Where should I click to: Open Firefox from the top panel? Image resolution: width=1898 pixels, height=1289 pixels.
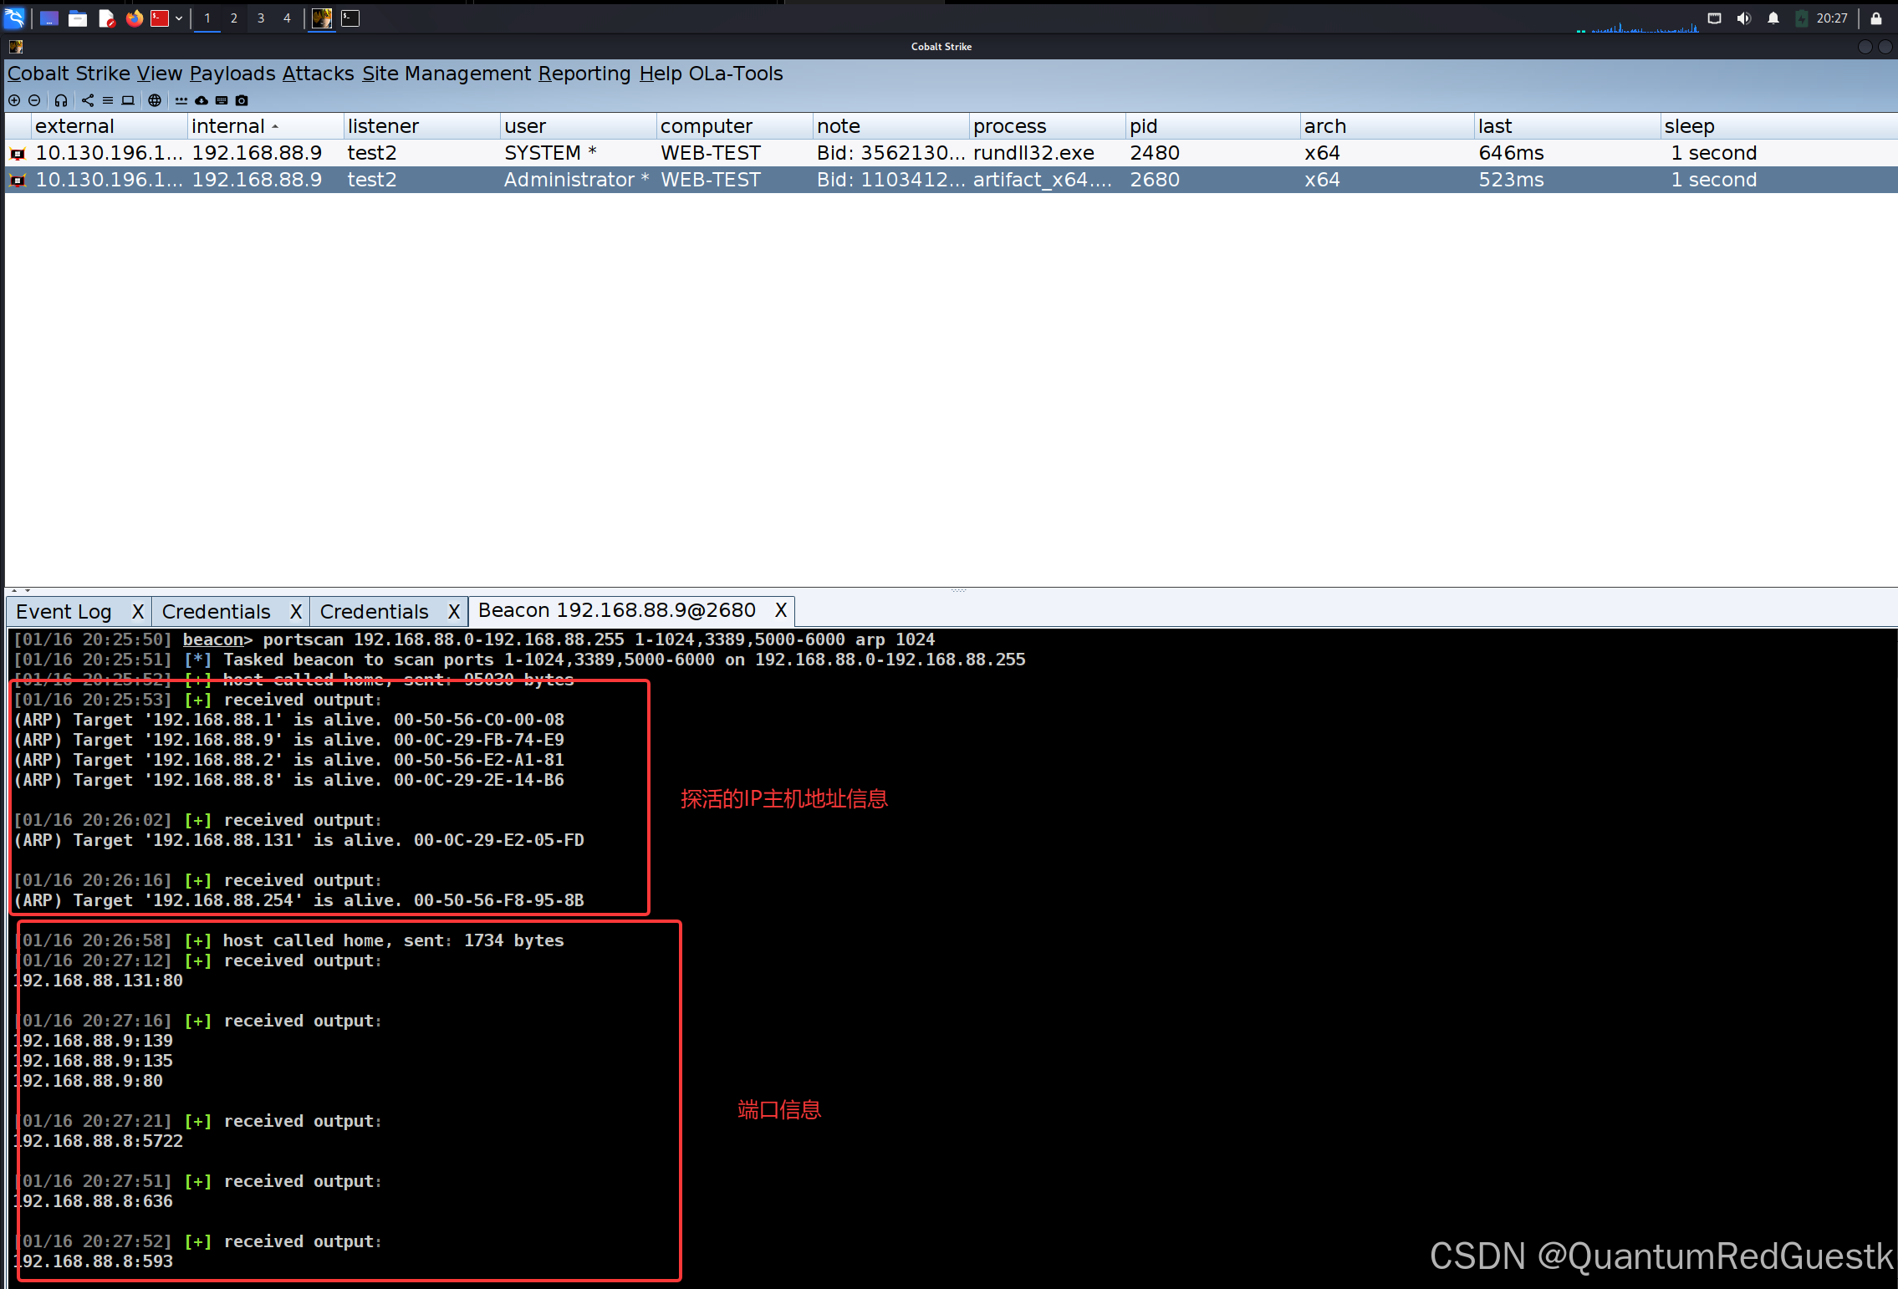coord(134,18)
